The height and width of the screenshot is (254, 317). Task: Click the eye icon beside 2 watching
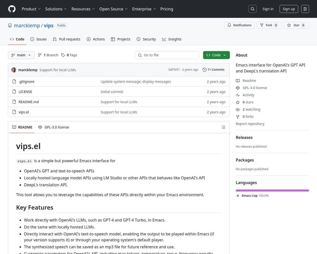point(238,110)
